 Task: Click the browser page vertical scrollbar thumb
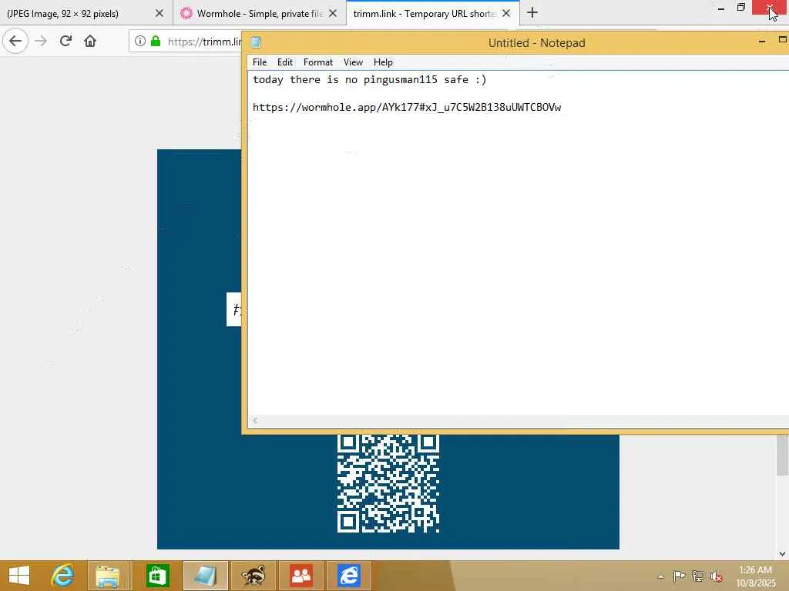coord(782,455)
